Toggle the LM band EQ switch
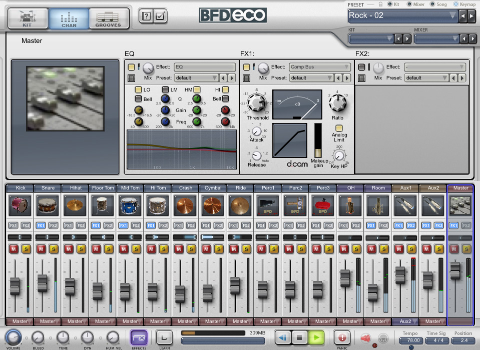Viewport: 480px width, 350px height. click(165, 89)
